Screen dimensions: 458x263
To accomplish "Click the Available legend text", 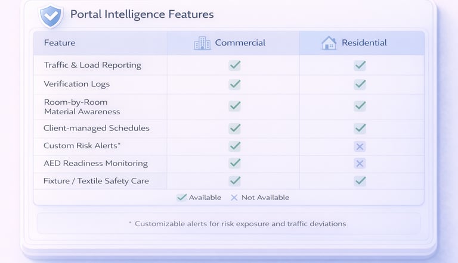I will 205,198.
